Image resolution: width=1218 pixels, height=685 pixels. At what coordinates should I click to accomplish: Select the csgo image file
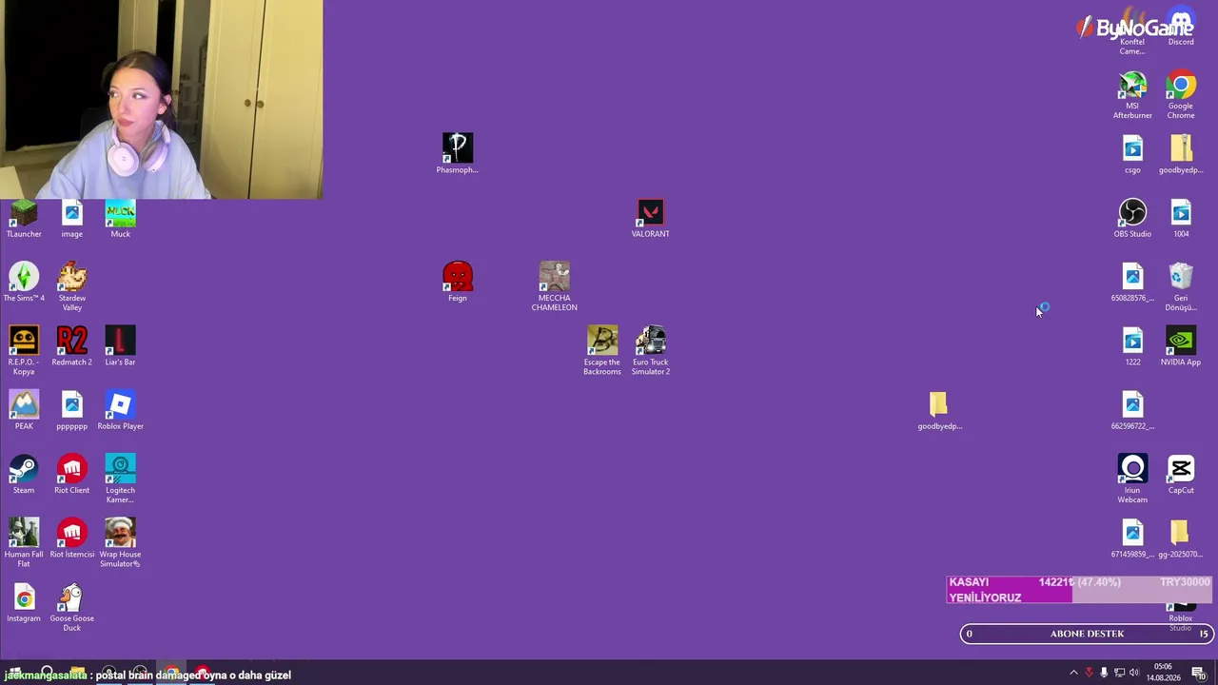tap(1132, 149)
